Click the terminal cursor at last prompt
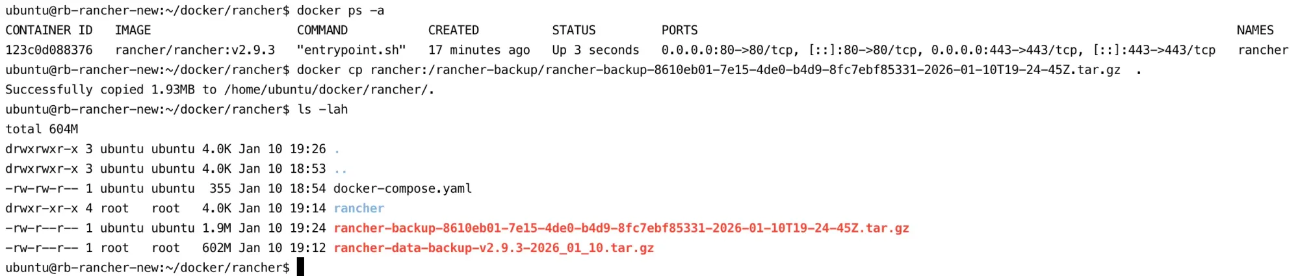This screenshot has height=276, width=1300. (300, 268)
